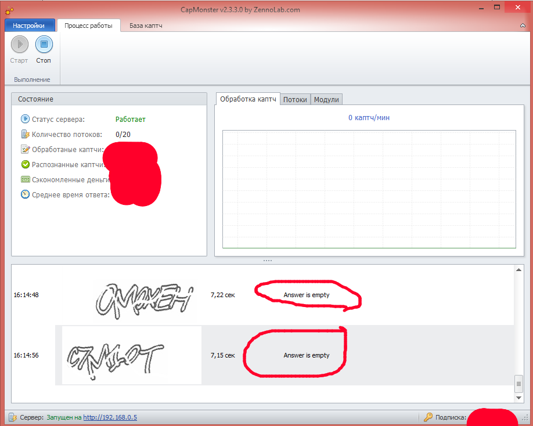533x426 pixels.
Task: Click the 0 каптч/мин label
Action: [369, 118]
